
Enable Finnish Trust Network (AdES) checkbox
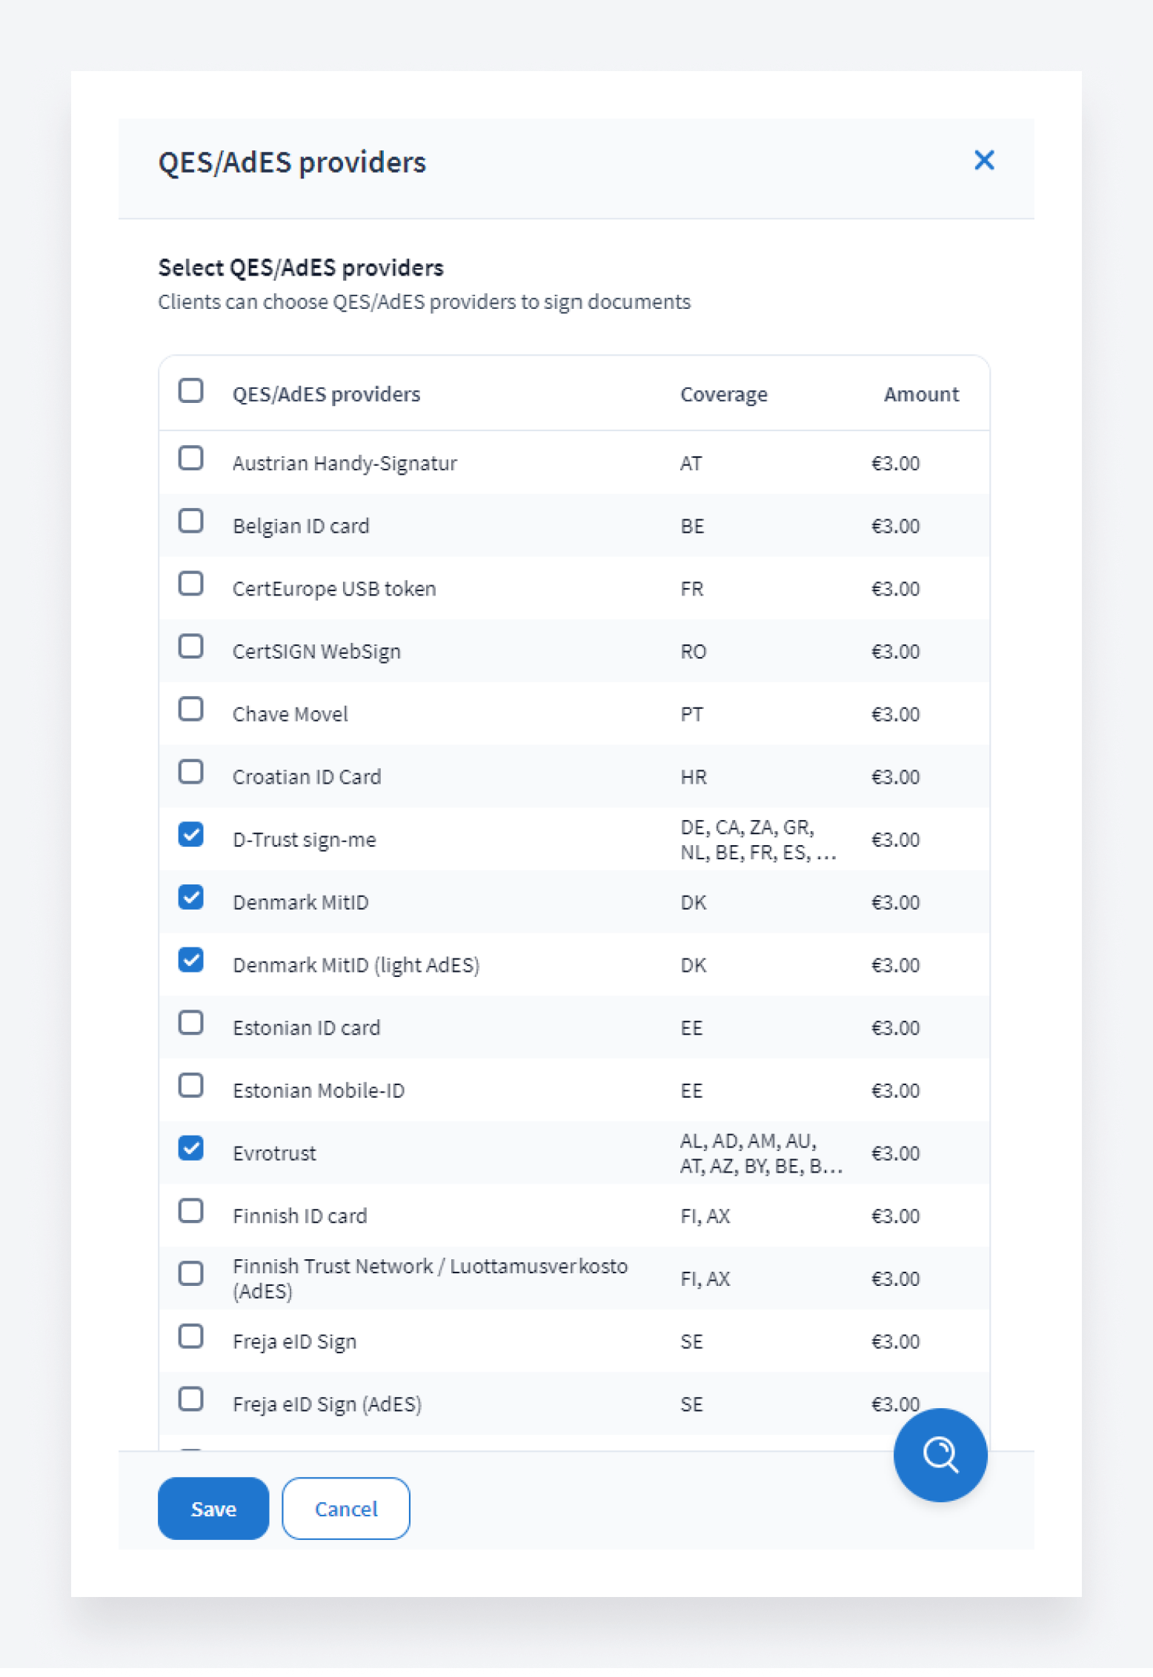click(x=191, y=1274)
